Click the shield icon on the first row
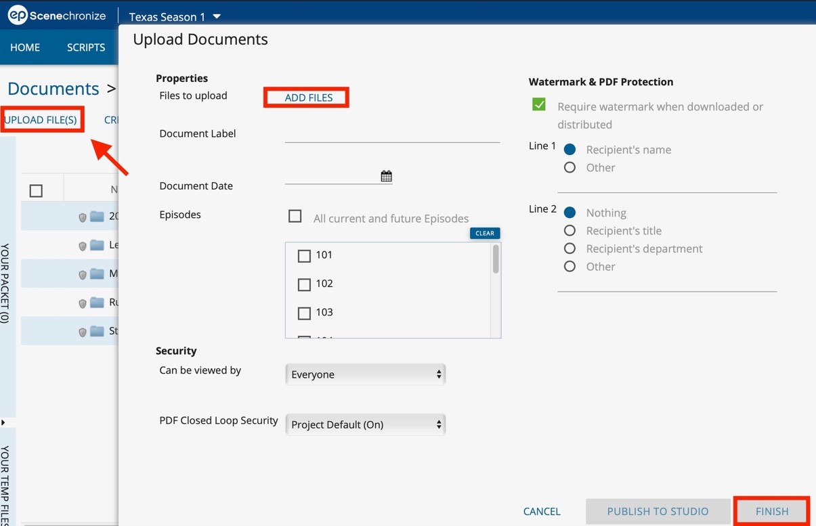The height and width of the screenshot is (526, 816). tap(83, 217)
